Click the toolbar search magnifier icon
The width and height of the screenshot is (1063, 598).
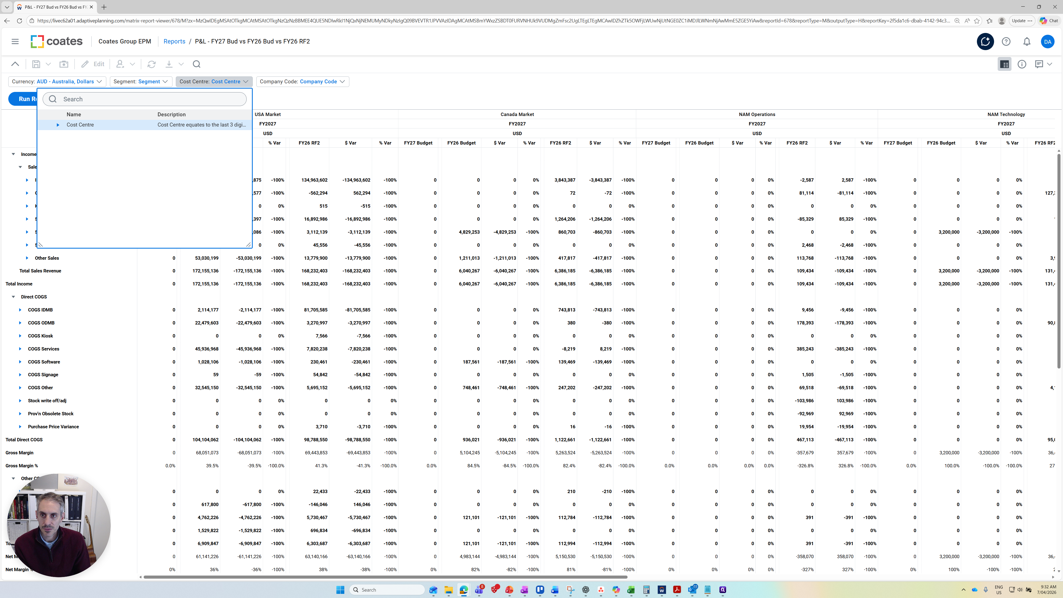pos(197,64)
